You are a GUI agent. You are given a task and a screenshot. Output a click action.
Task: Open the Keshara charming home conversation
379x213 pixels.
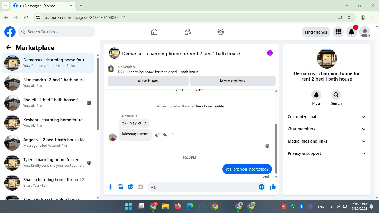click(48, 123)
